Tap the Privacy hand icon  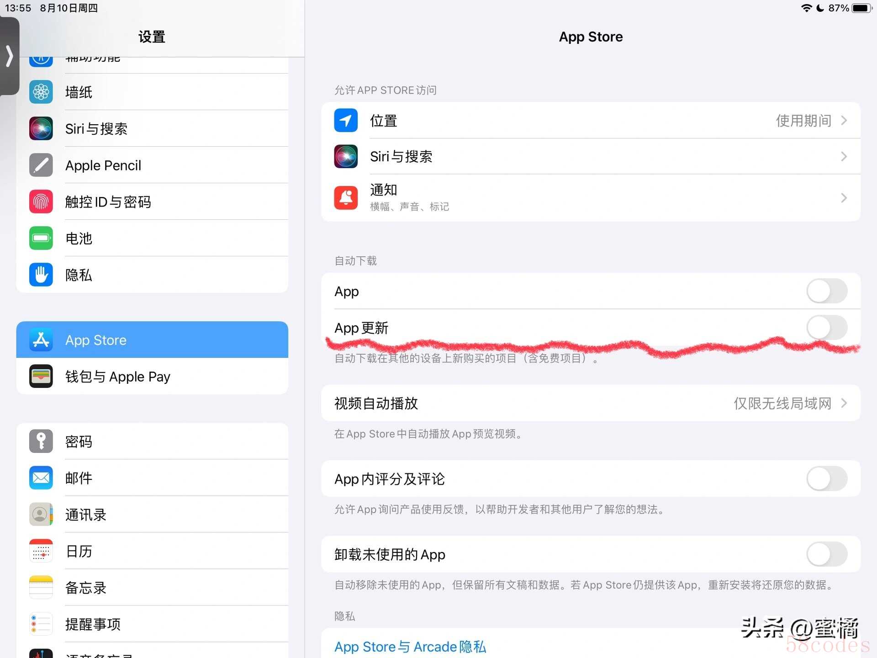pos(41,275)
